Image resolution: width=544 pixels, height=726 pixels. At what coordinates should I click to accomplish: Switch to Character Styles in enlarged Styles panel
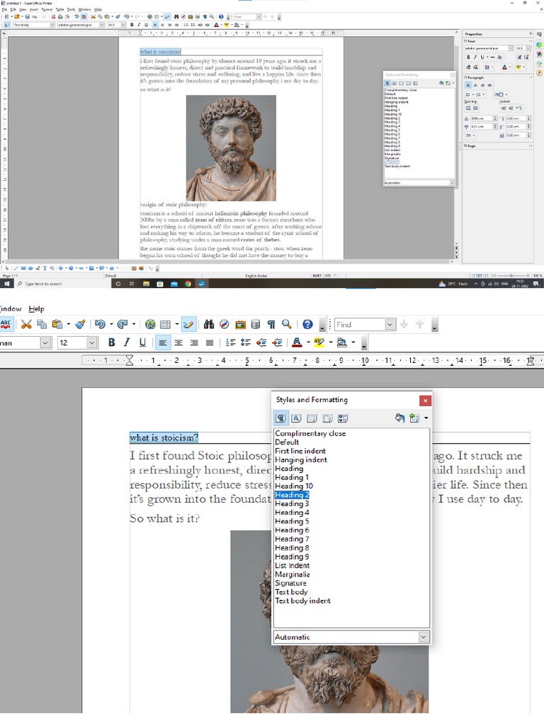[x=296, y=418]
